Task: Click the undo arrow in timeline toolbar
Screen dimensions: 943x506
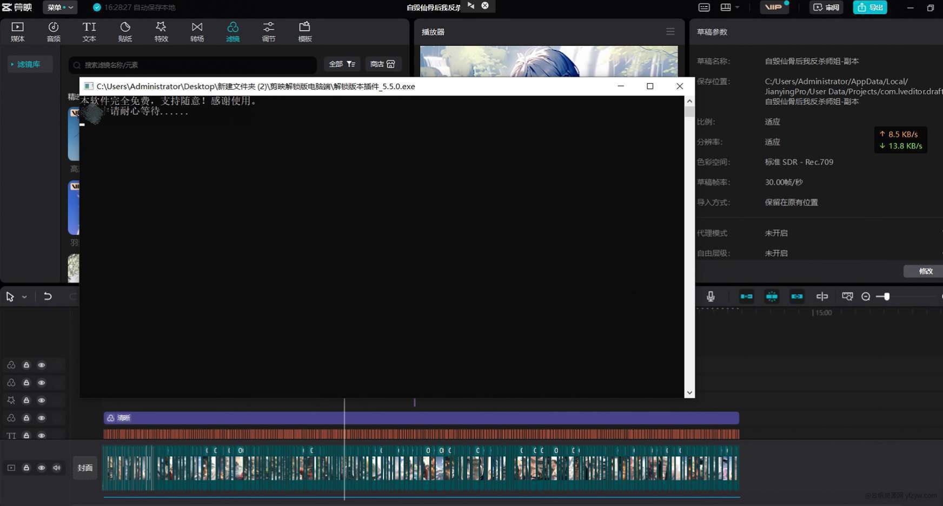Action: 48,296
